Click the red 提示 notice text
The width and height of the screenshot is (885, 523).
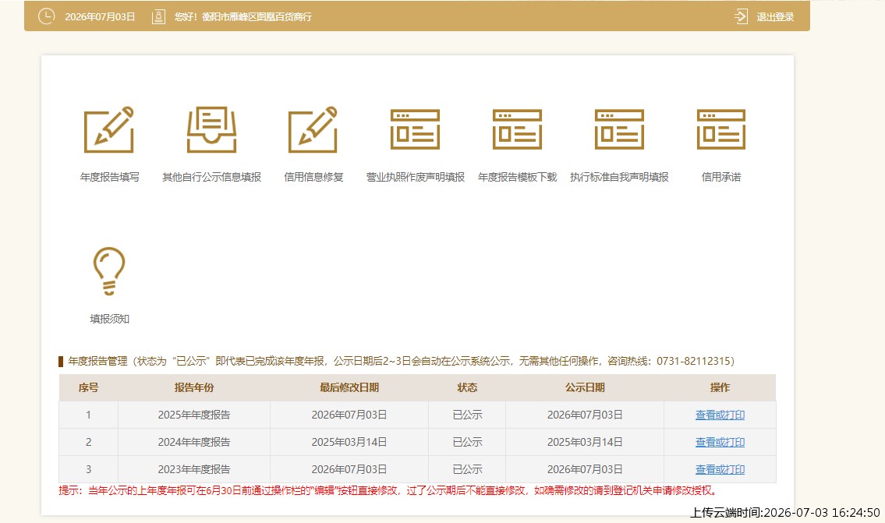pyautogui.click(x=388, y=490)
